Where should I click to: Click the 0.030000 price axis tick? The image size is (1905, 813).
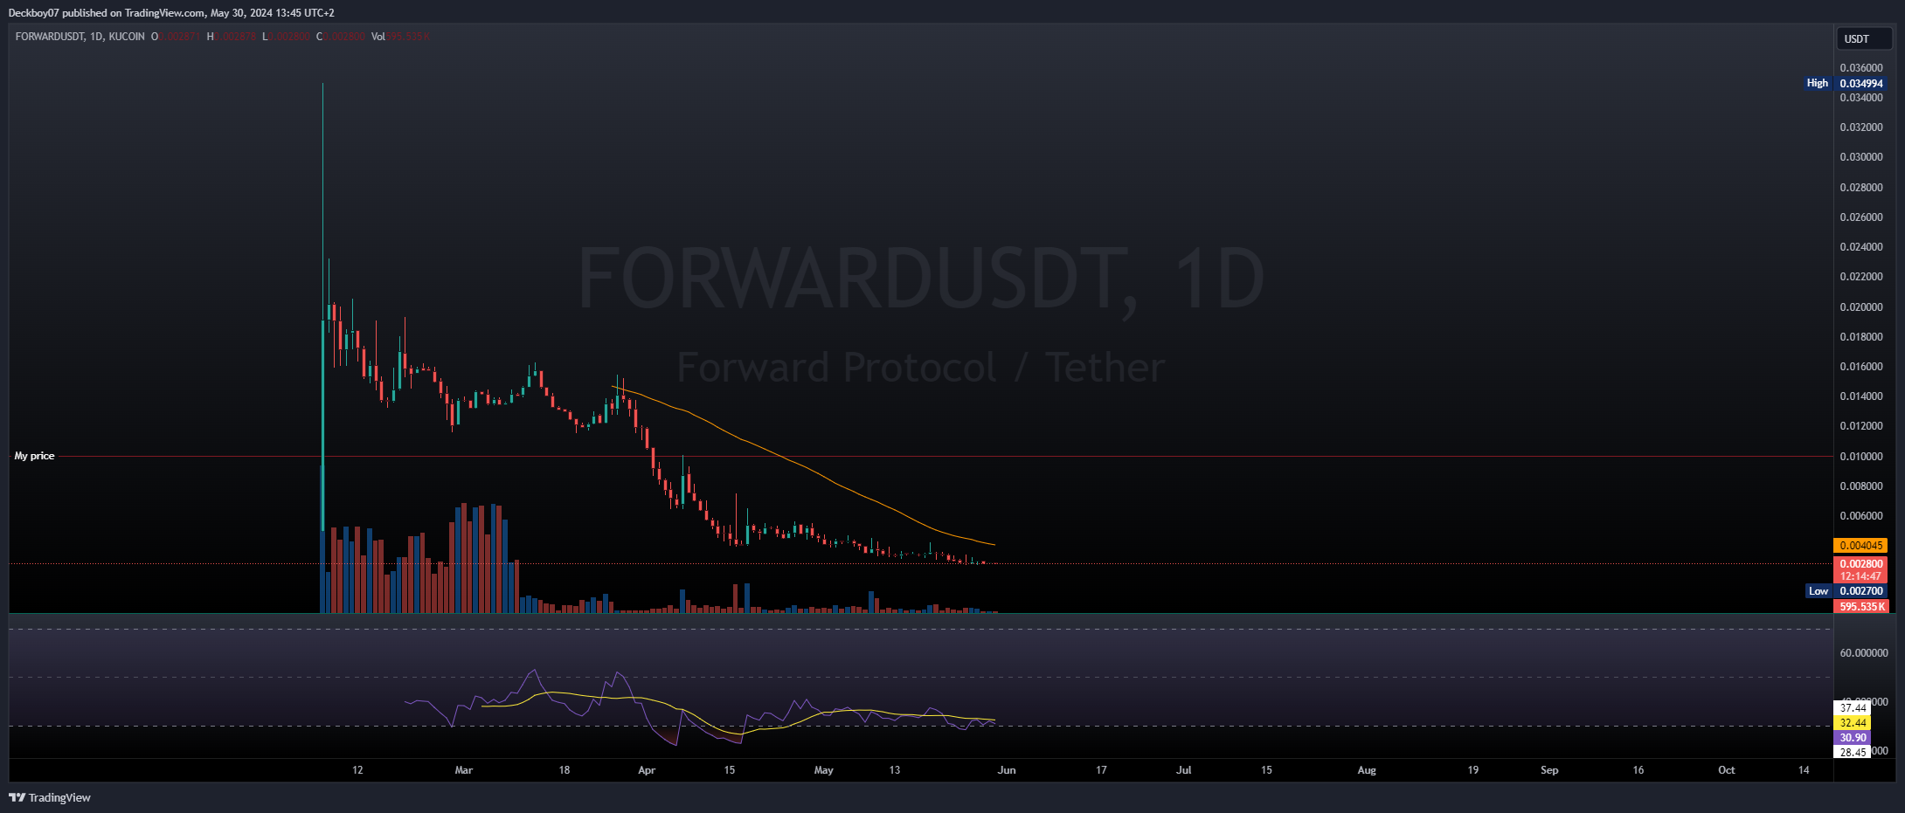click(x=1861, y=157)
